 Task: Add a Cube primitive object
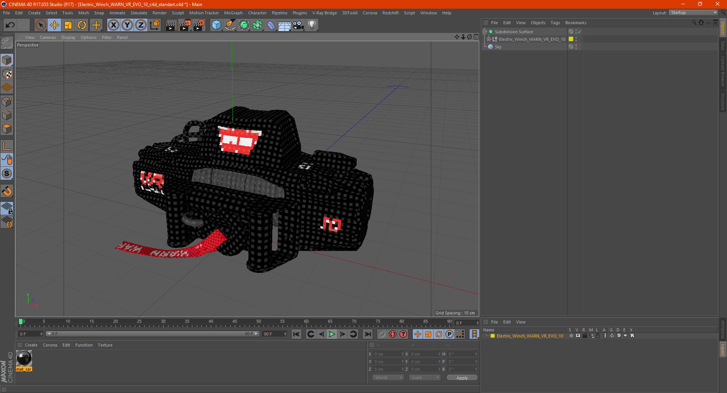216,25
